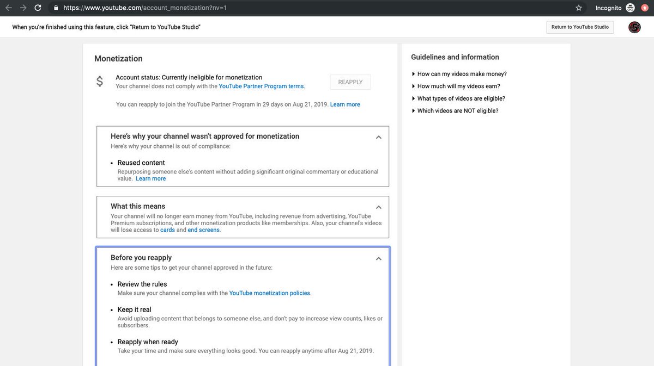
Task: Collapse the What this means section
Action: 379,207
